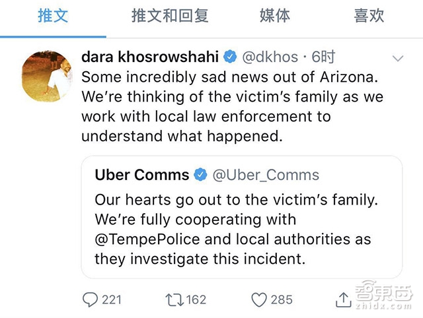This screenshot has height=318, width=423.
Task: Click the 285 likes count
Action: point(281,300)
